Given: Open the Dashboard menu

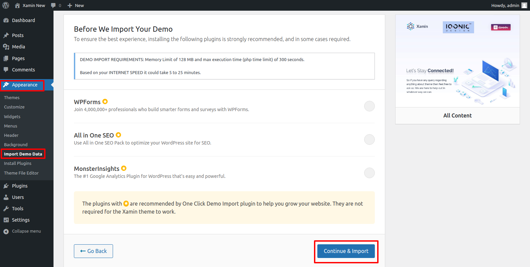Looking at the screenshot, I should click(x=27, y=20).
